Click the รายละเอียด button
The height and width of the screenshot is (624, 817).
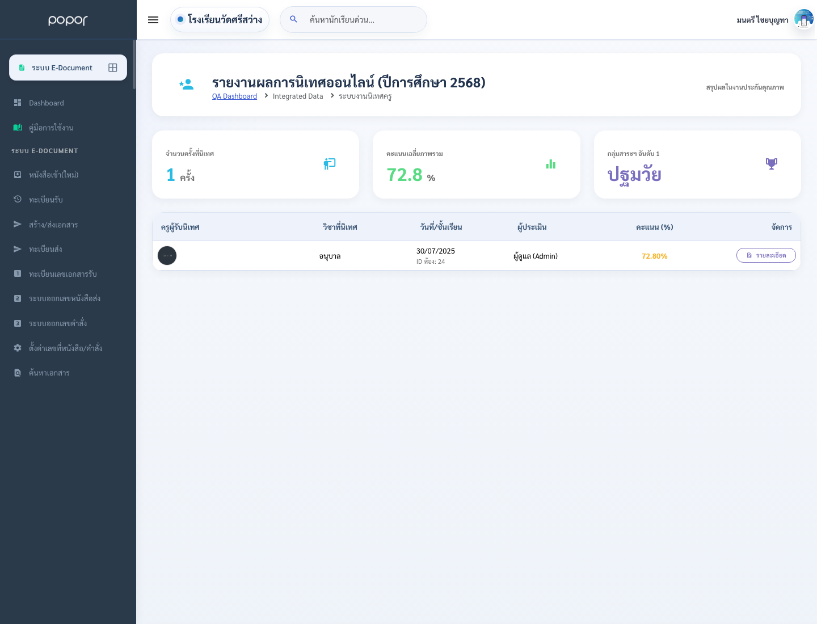pyautogui.click(x=766, y=255)
